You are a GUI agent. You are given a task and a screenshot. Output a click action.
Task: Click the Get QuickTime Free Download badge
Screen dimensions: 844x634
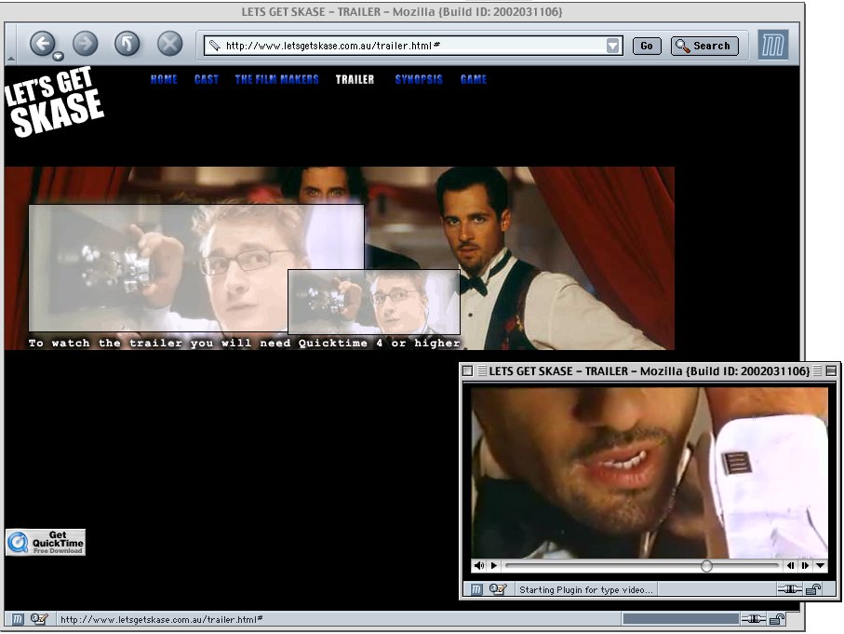click(46, 542)
